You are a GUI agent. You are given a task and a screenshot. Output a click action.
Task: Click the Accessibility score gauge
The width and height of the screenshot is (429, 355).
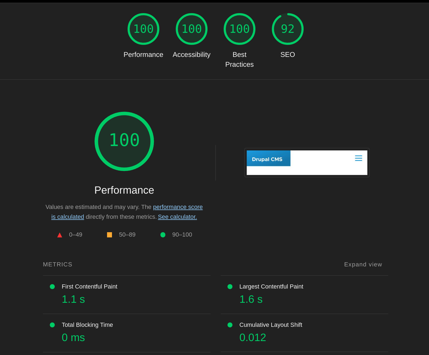(191, 29)
